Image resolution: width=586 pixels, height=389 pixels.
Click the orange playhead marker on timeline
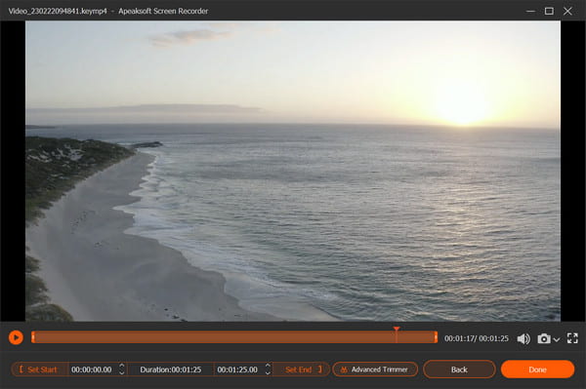(397, 329)
